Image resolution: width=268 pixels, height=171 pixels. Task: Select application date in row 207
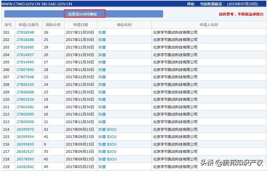click(80, 77)
